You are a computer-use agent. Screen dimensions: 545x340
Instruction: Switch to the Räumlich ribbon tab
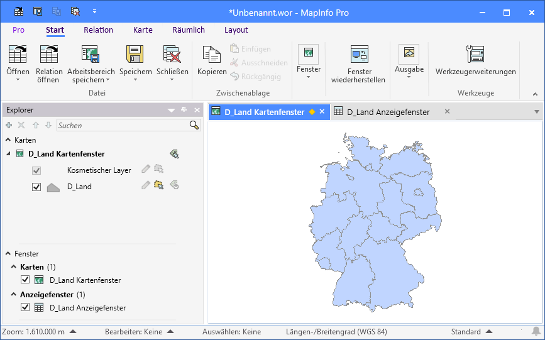(x=189, y=30)
